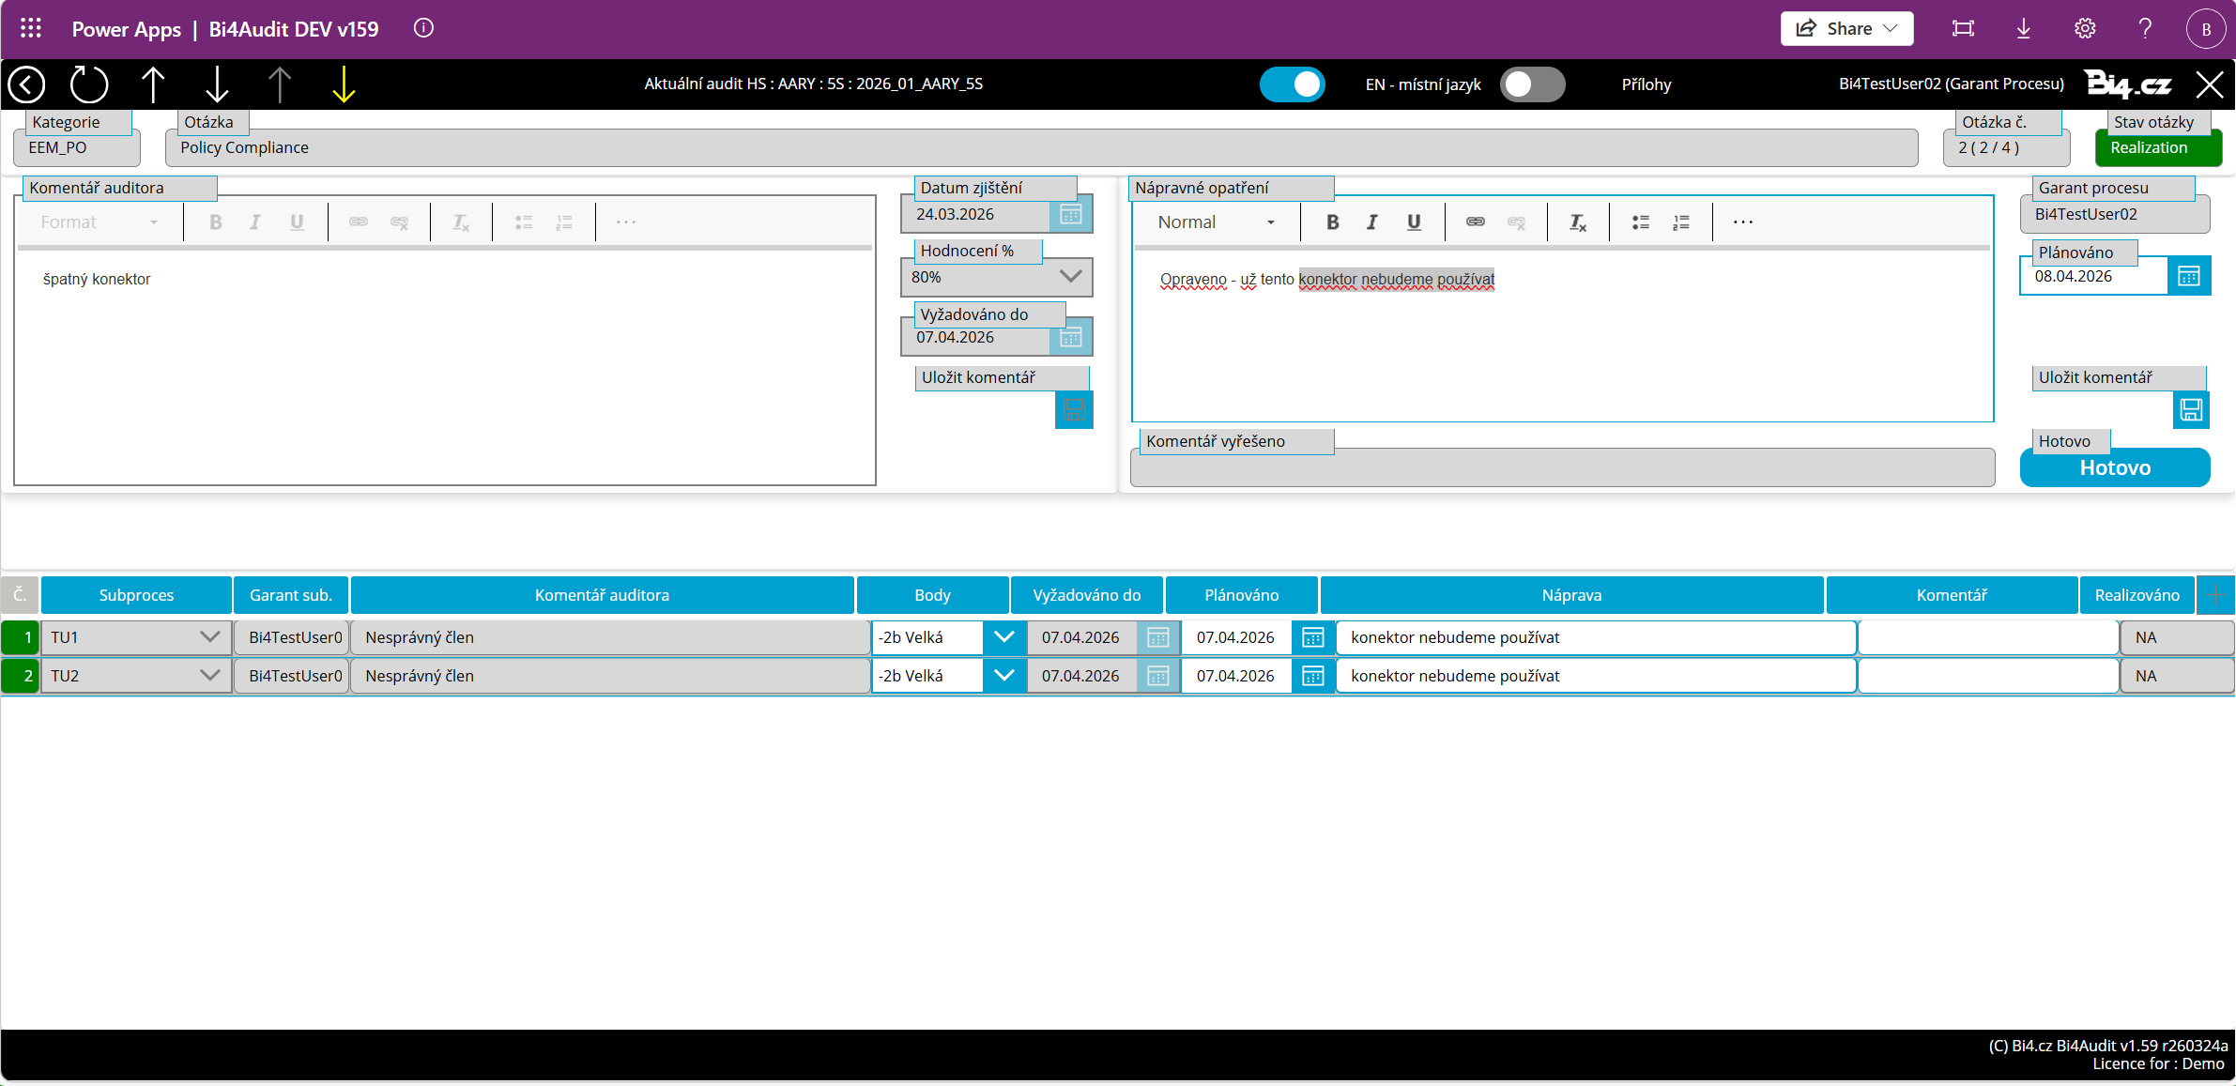2236x1086 pixels.
Task: Click the Komentář vyřešeno text field
Action: (1561, 468)
